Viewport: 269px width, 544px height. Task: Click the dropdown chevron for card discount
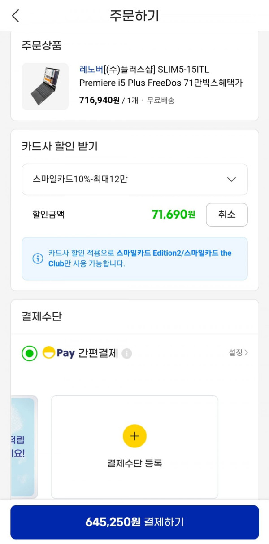(x=231, y=180)
